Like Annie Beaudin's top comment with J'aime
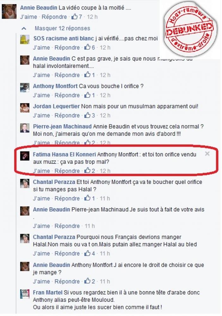This screenshot has height=316, width=222. (x=28, y=17)
